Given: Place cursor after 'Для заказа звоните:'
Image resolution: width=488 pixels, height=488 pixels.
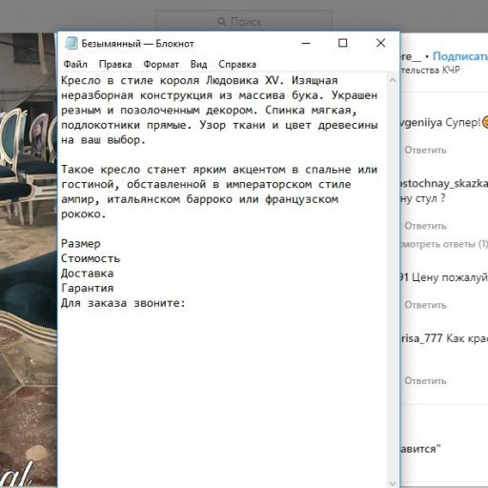Looking at the screenshot, I should tap(187, 303).
